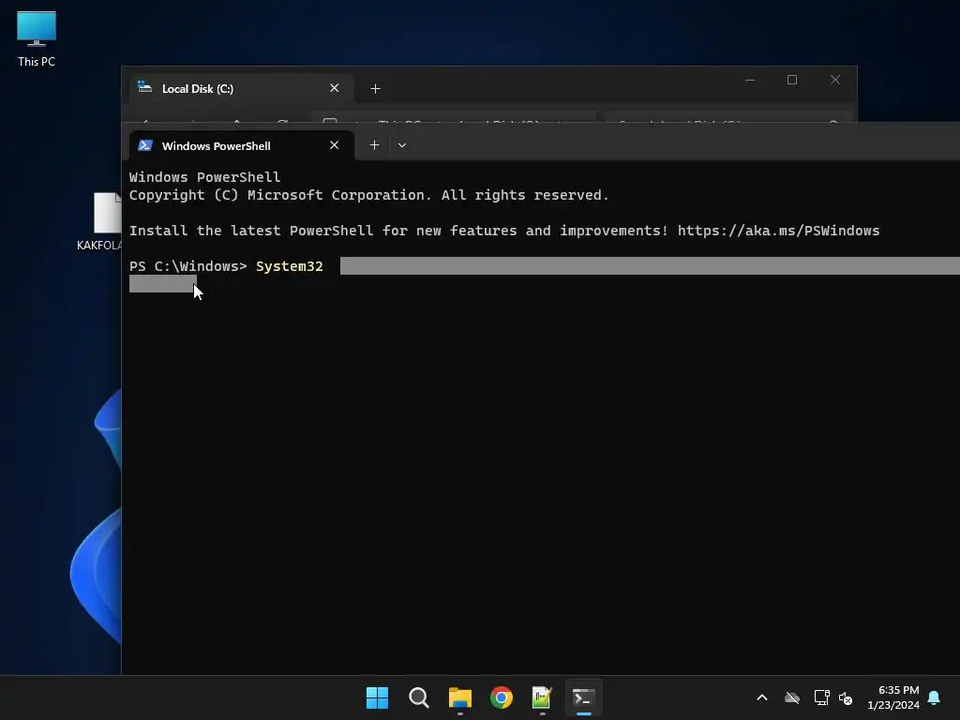Open a new tab in Windows Terminal

[x=375, y=145]
